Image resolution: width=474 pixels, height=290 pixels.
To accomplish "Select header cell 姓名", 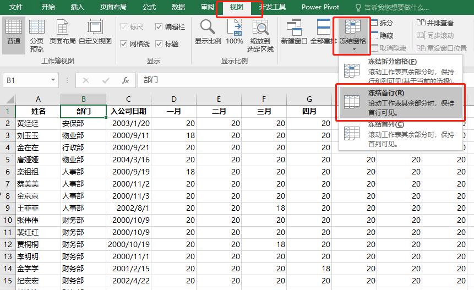I will 38,111.
